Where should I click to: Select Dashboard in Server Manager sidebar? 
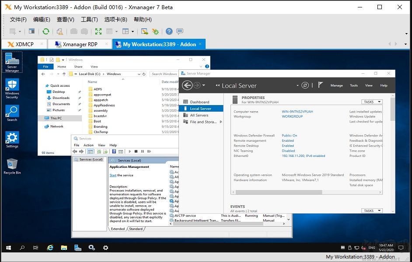pos(199,102)
